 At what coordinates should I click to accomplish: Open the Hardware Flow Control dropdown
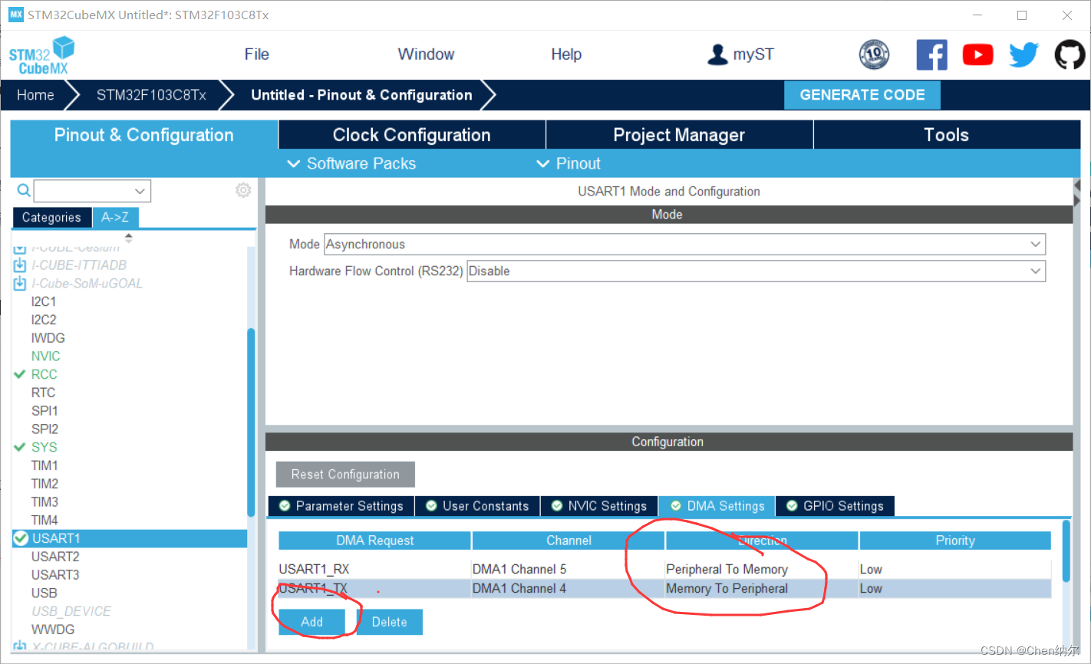click(756, 271)
